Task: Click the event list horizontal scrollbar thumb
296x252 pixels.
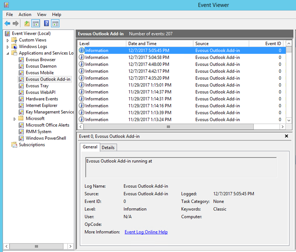Action: [168, 127]
